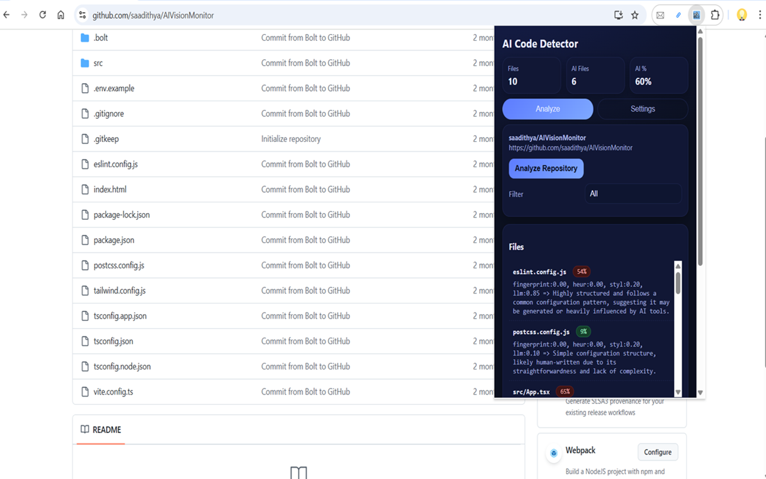
Task: Click the file icon beside .gitignore
Action: (x=85, y=113)
